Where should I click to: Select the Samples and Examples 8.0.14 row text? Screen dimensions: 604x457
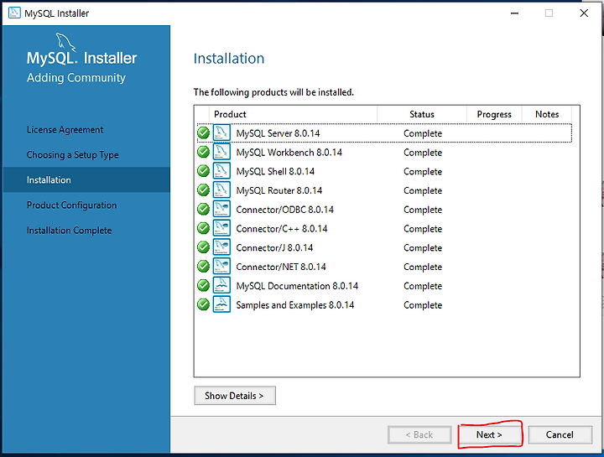point(295,305)
